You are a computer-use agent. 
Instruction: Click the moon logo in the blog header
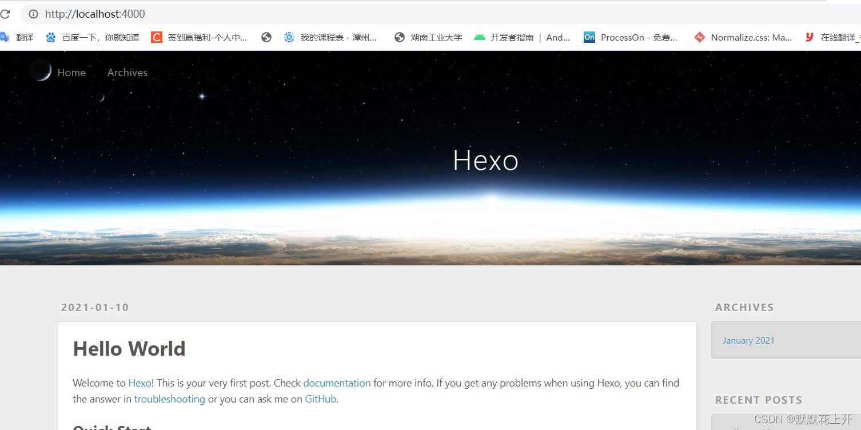[41, 70]
